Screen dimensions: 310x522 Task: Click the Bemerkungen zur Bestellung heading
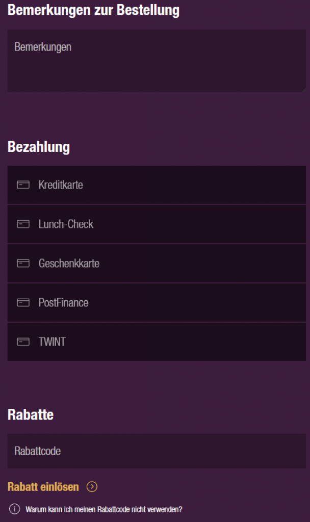[93, 10]
